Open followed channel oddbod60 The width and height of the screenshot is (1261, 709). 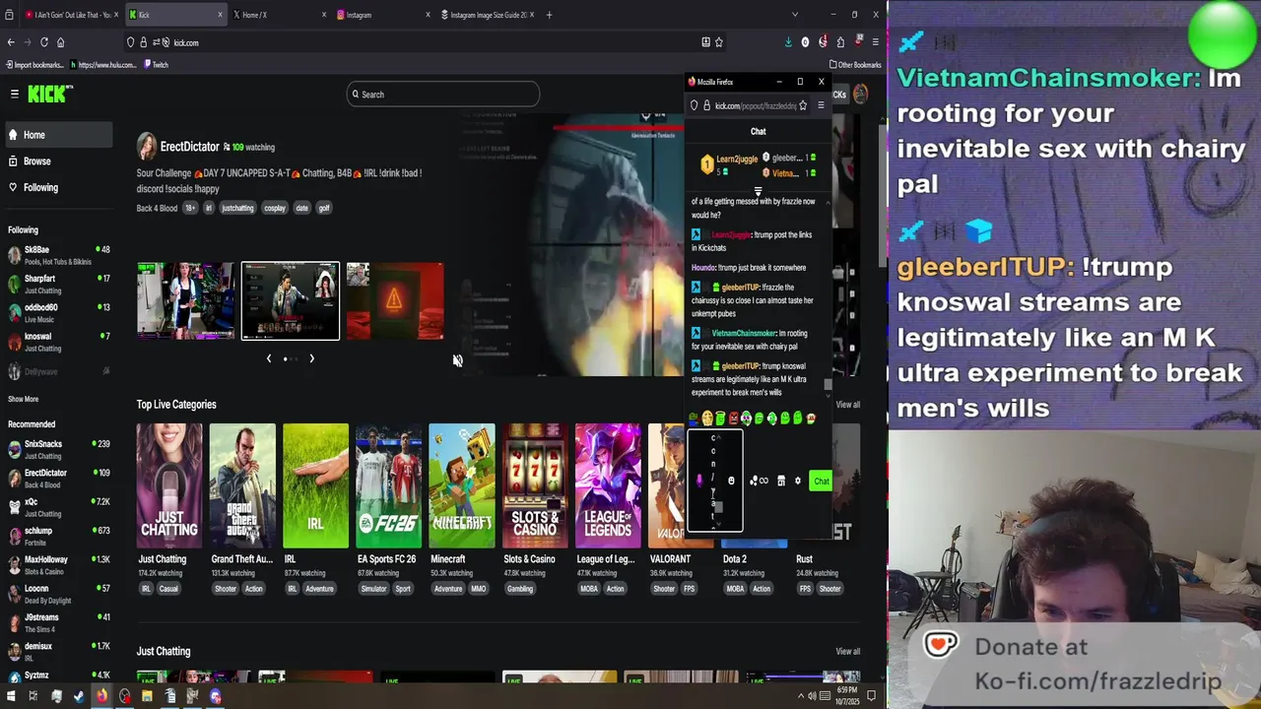[59, 313]
